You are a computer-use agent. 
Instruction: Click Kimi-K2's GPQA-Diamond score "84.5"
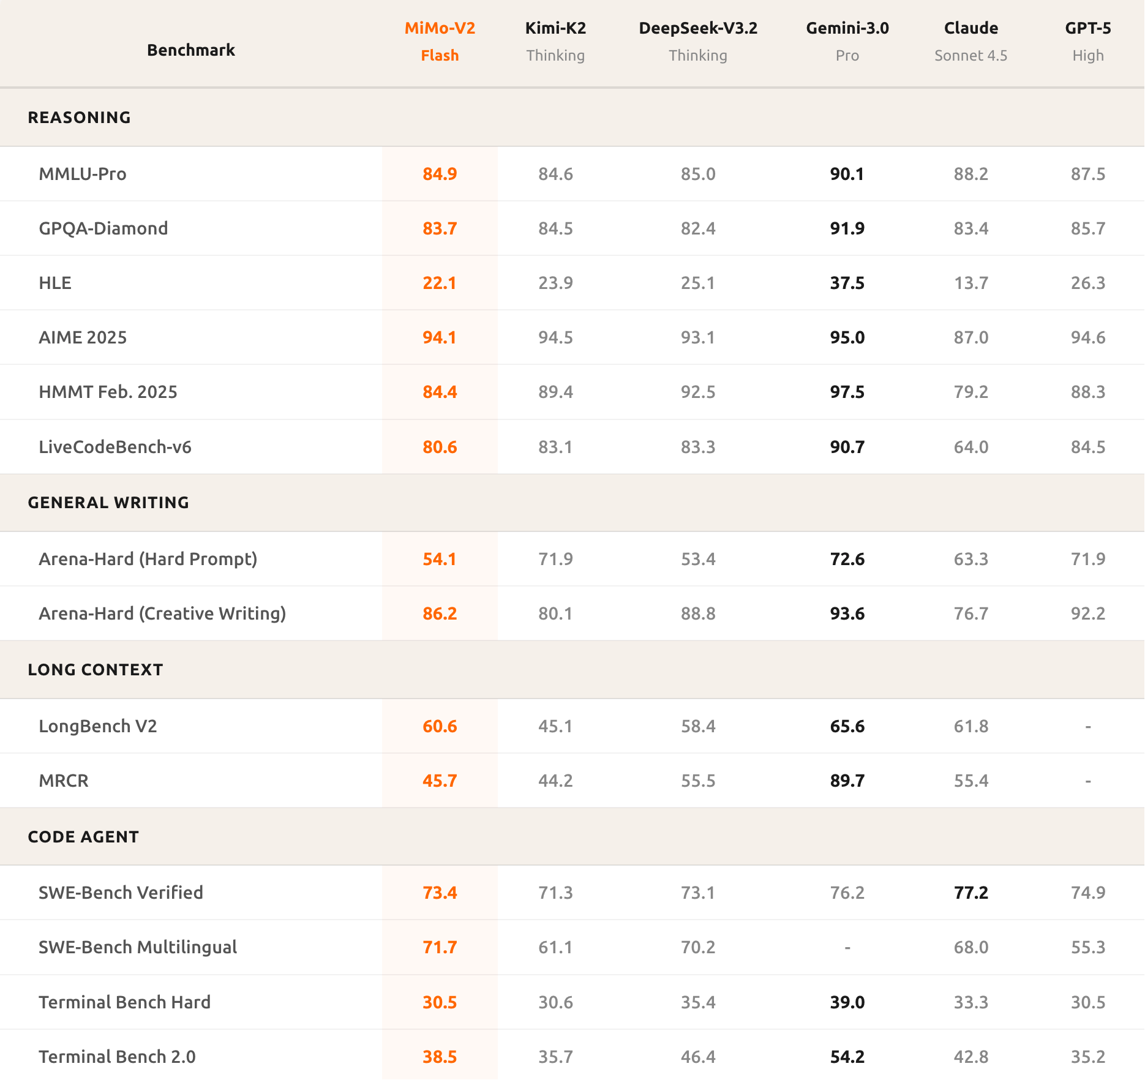coord(555,228)
